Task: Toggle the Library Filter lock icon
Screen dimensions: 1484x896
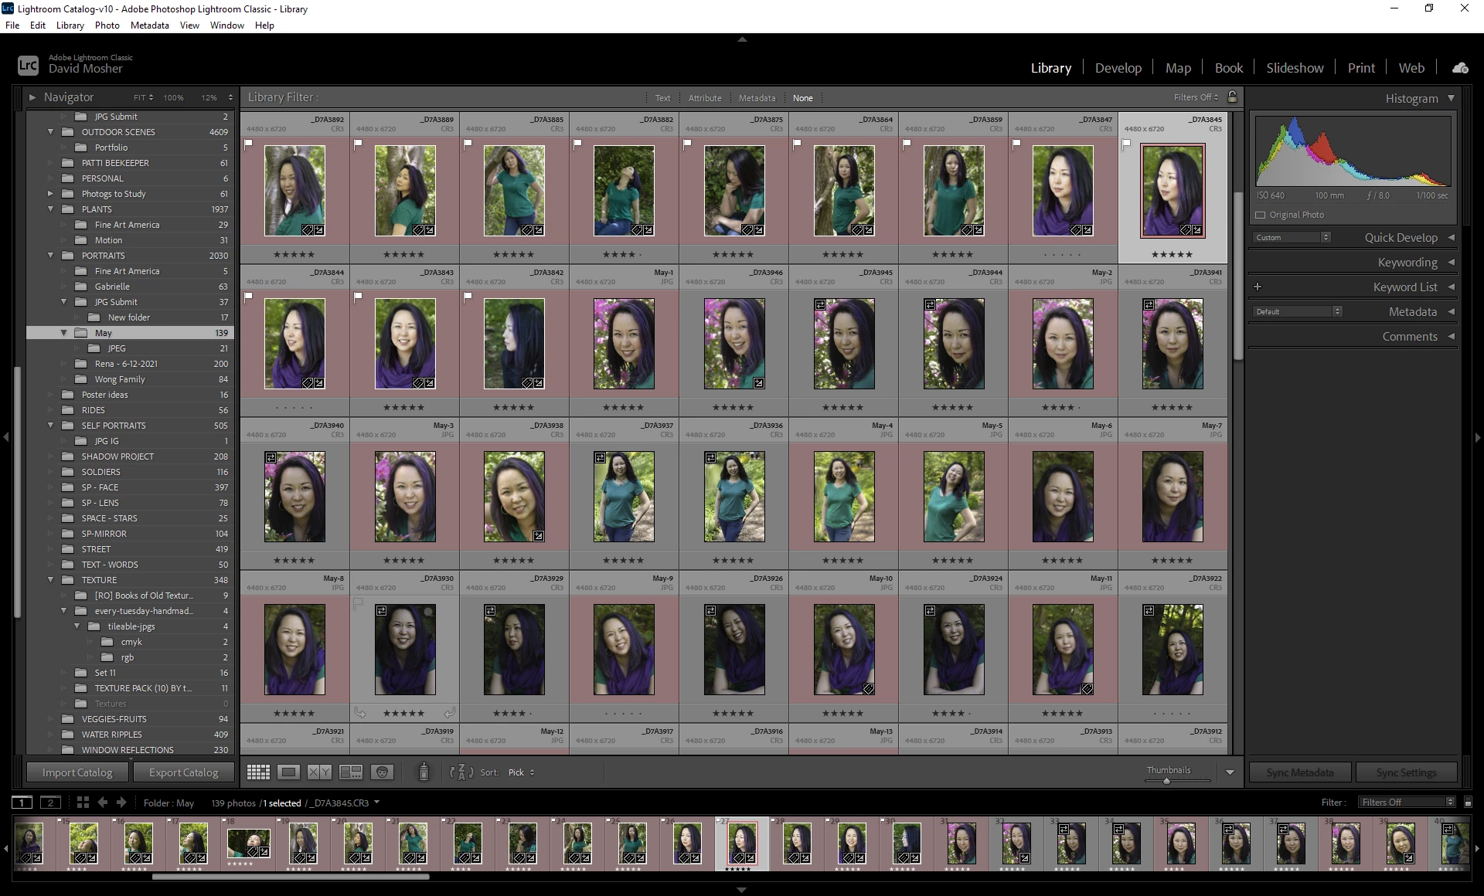Action: click(x=1233, y=97)
